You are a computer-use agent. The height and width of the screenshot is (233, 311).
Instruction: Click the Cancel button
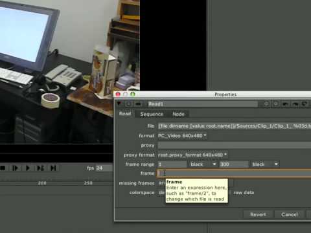pyautogui.click(x=290, y=214)
